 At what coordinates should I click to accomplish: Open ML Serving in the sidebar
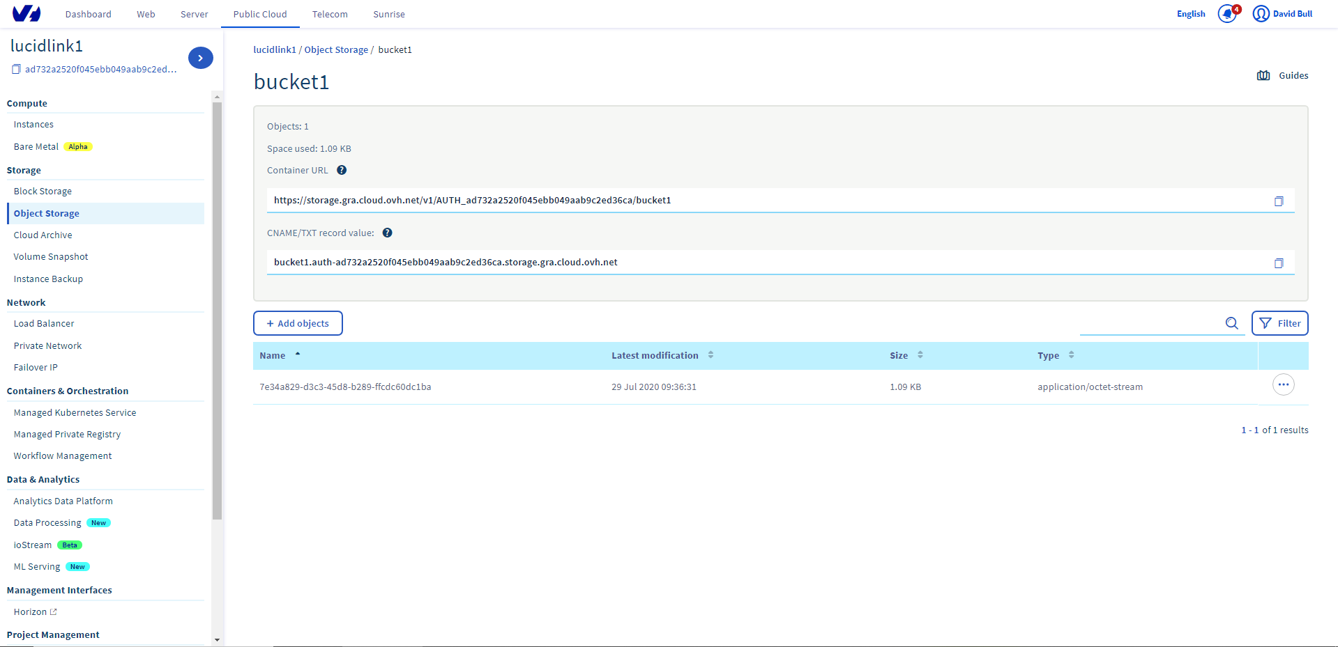[37, 567]
